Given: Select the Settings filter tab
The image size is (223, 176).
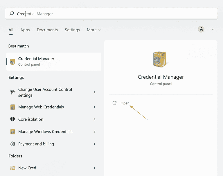Looking at the screenshot, I should click(72, 30).
